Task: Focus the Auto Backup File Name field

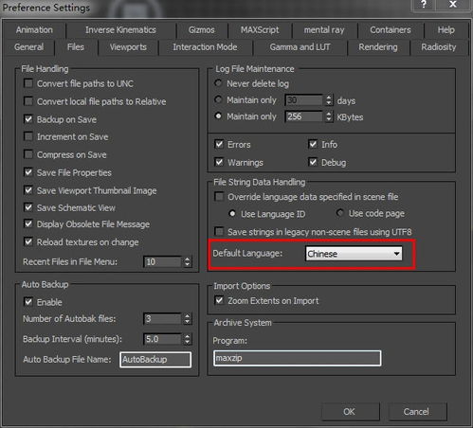Action: tap(155, 360)
